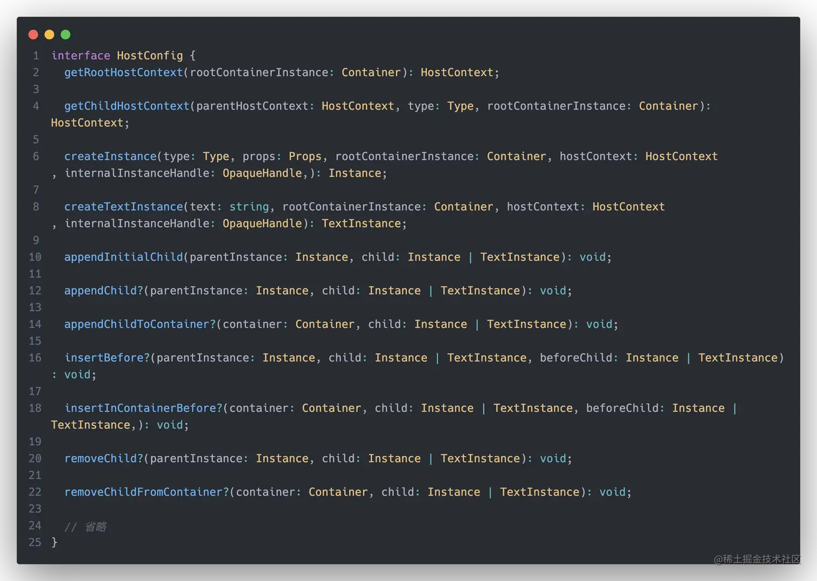This screenshot has width=817, height=581.
Task: Click the 'string' type on line 8
Action: pyautogui.click(x=249, y=206)
